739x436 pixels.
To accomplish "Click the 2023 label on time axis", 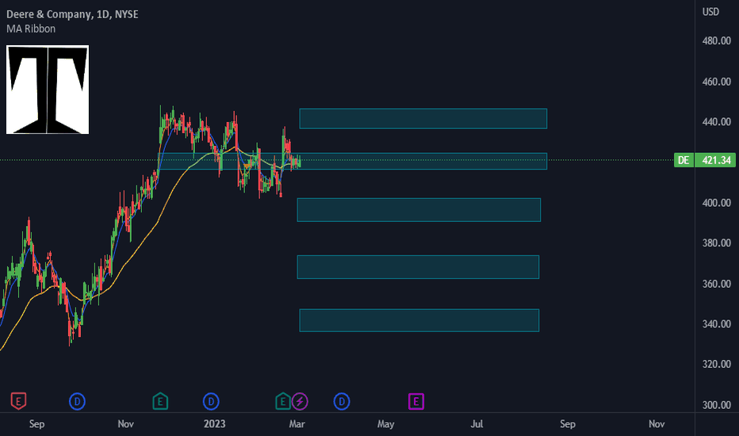I will [x=214, y=424].
